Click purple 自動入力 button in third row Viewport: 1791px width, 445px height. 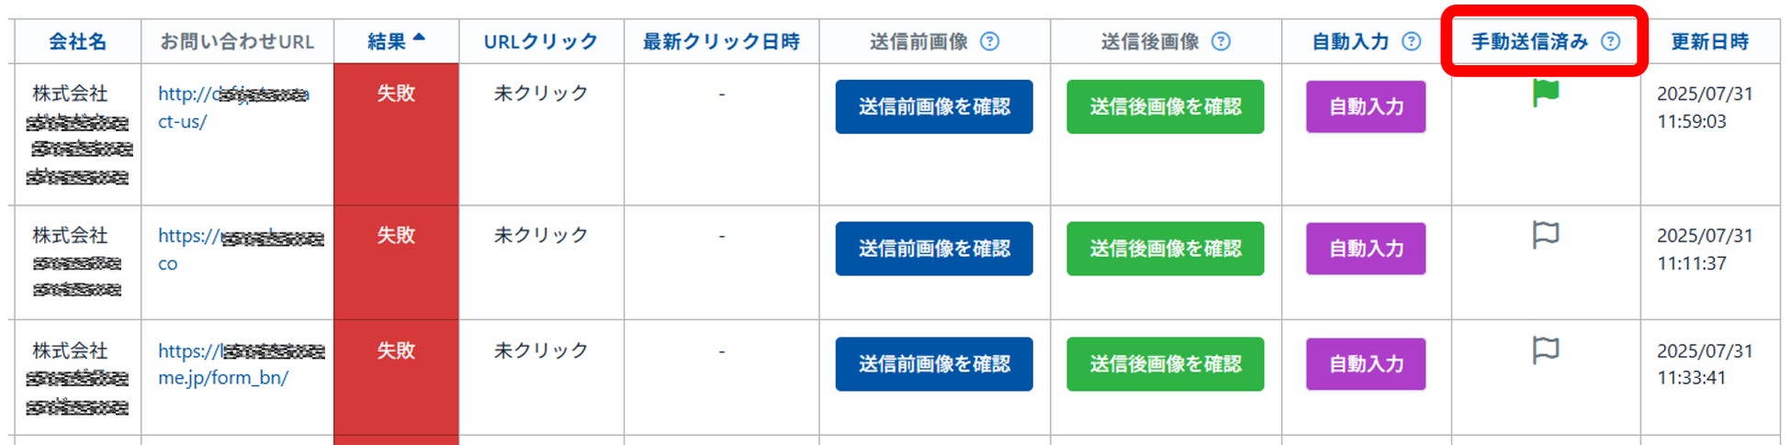pyautogui.click(x=1366, y=364)
